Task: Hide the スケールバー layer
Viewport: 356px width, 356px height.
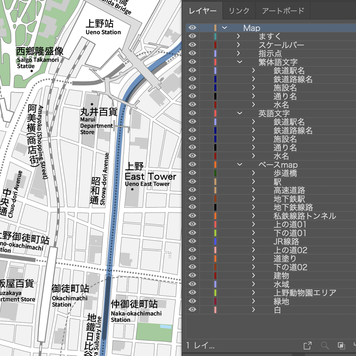Action: coord(192,45)
